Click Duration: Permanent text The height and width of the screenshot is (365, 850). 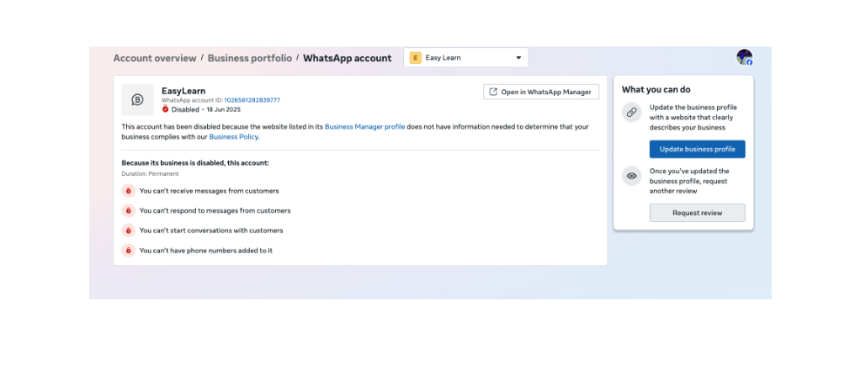(150, 174)
